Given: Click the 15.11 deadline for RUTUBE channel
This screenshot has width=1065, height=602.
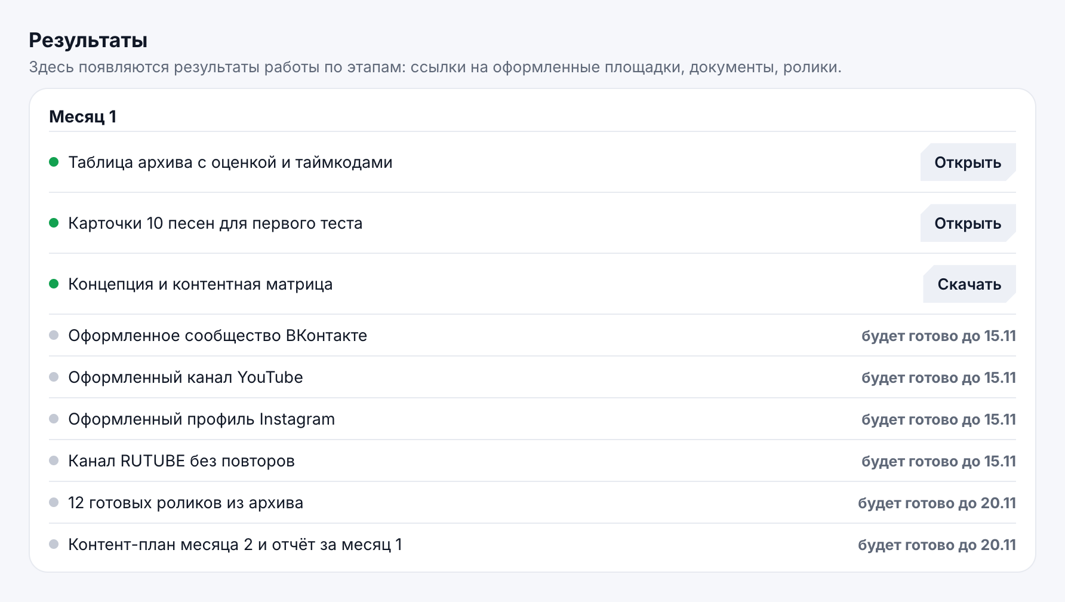Looking at the screenshot, I should tap(938, 461).
